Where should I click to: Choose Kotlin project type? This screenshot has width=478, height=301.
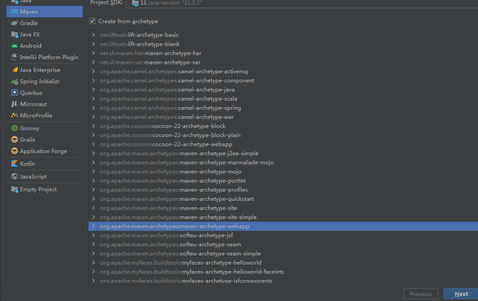point(45,163)
